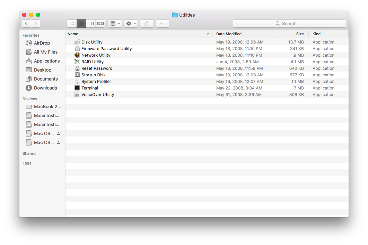Click the Favorites section heading
This screenshot has width=368, height=245.
pyautogui.click(x=31, y=35)
